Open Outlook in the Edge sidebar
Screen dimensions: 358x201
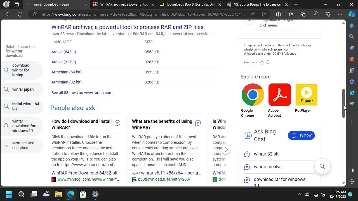(x=352, y=93)
